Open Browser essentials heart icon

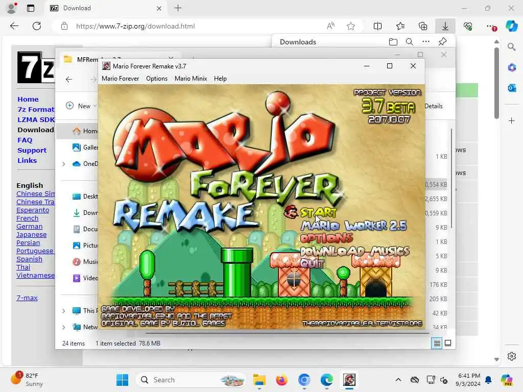tap(468, 26)
